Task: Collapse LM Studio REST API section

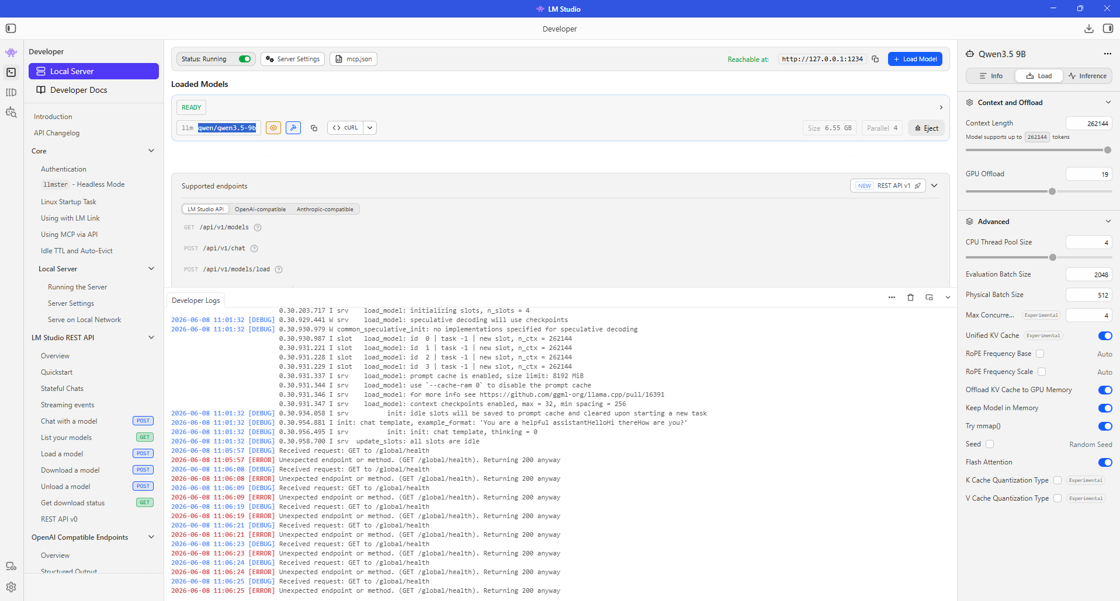Action: [151, 337]
